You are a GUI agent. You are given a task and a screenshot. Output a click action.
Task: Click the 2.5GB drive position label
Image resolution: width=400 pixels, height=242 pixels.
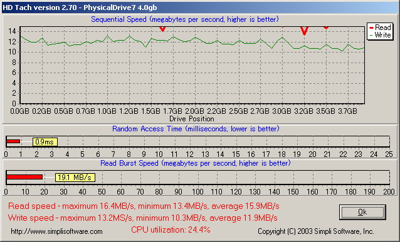coord(238,111)
